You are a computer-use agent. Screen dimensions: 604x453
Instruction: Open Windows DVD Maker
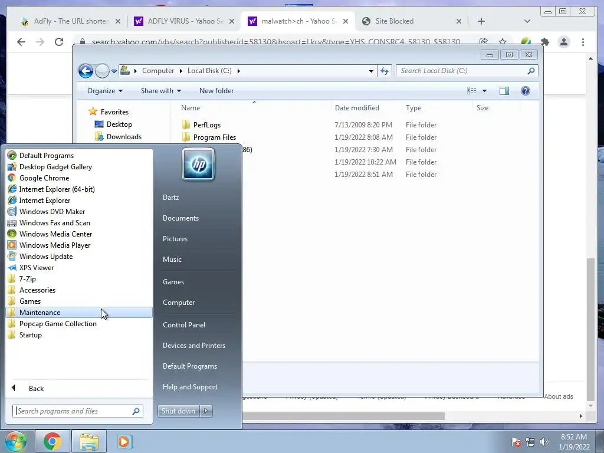point(52,212)
